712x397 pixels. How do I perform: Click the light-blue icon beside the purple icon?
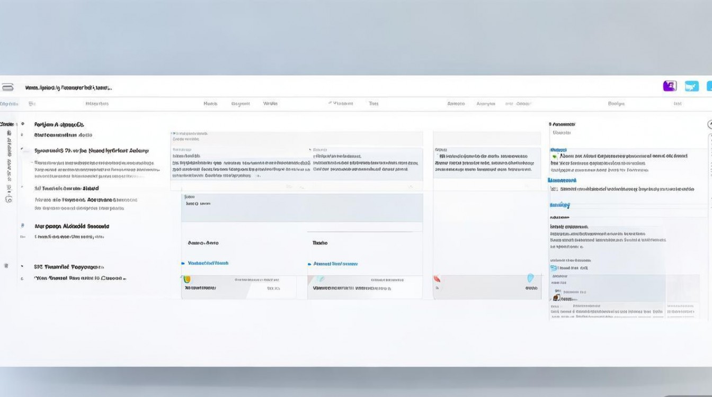(691, 86)
